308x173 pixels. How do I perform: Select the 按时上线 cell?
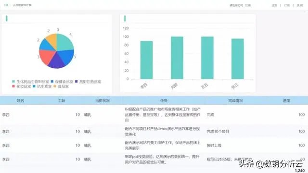pyautogui.click(x=214, y=145)
